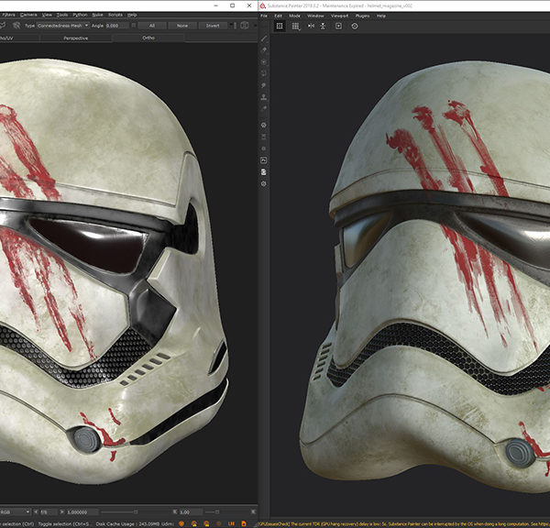
Task: Open Scripts menu in Mari window
Action: (115, 15)
